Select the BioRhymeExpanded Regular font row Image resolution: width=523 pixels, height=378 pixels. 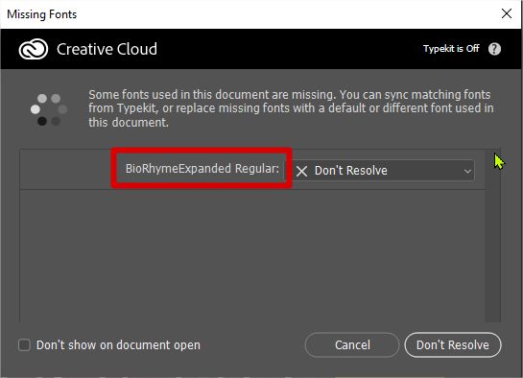pyautogui.click(x=252, y=170)
